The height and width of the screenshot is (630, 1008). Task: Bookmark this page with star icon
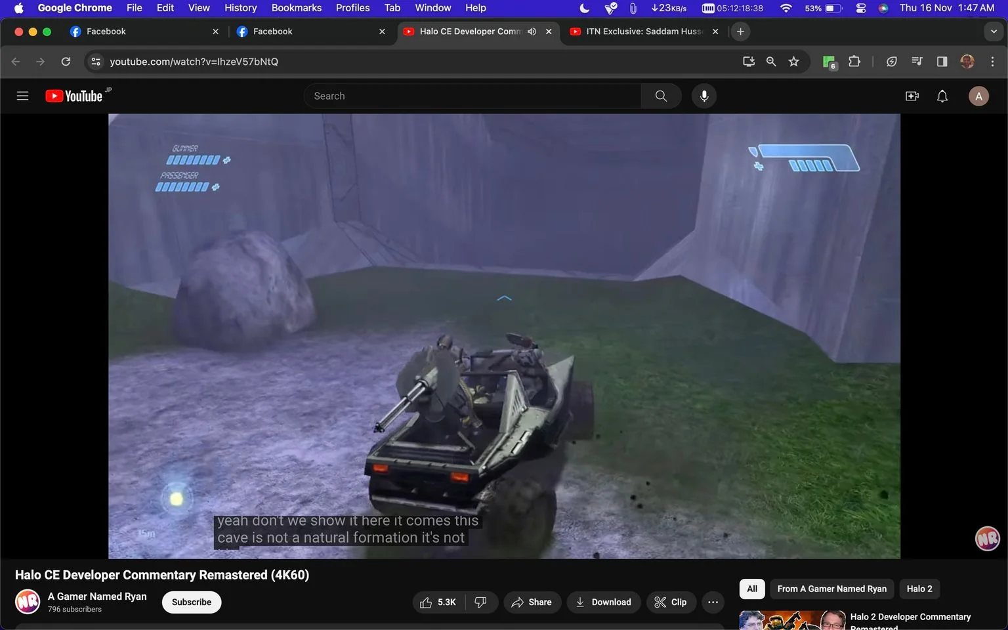[794, 62]
